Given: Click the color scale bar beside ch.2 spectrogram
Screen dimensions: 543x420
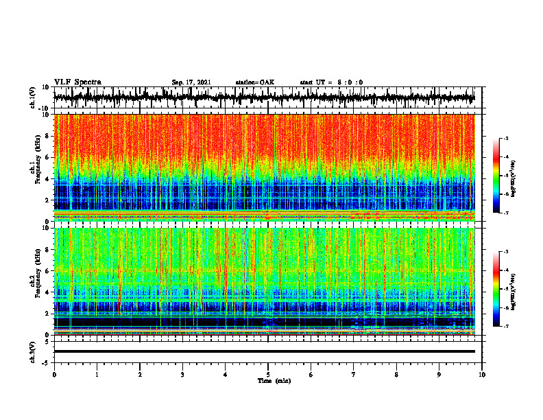Looking at the screenshot, I should click(x=496, y=289).
